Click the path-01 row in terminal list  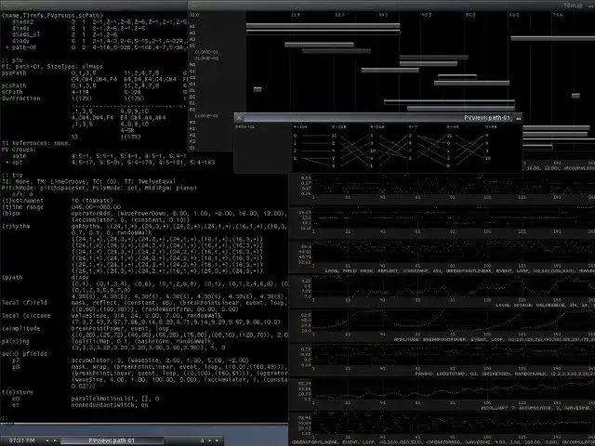point(95,47)
